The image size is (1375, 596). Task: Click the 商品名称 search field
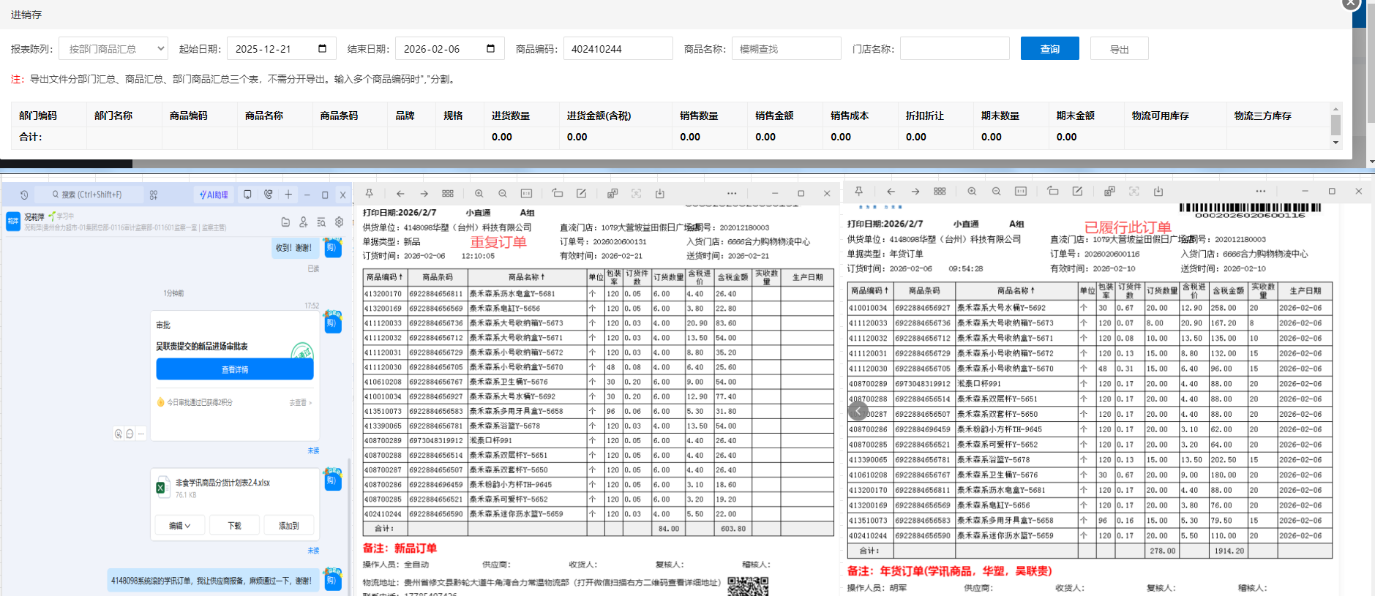[786, 49]
